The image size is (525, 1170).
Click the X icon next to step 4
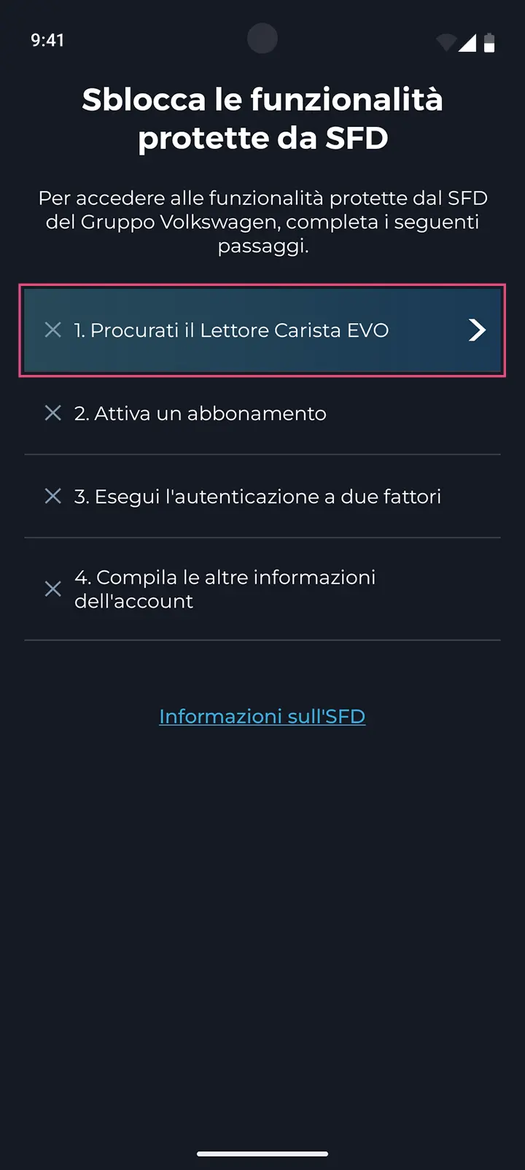tap(52, 589)
